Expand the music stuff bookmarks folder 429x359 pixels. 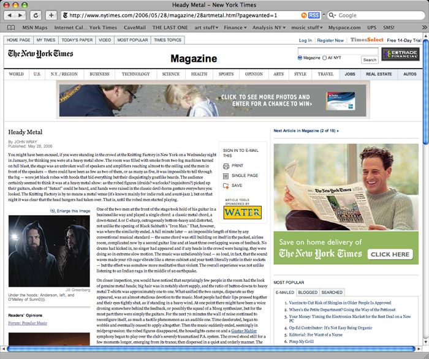pos(307,28)
